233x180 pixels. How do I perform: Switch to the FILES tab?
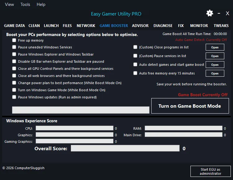(x=67, y=26)
